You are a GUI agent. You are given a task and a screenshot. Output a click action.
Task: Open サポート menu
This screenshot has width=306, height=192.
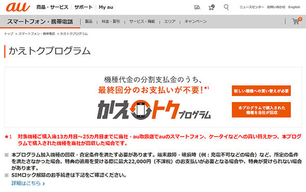84,7
